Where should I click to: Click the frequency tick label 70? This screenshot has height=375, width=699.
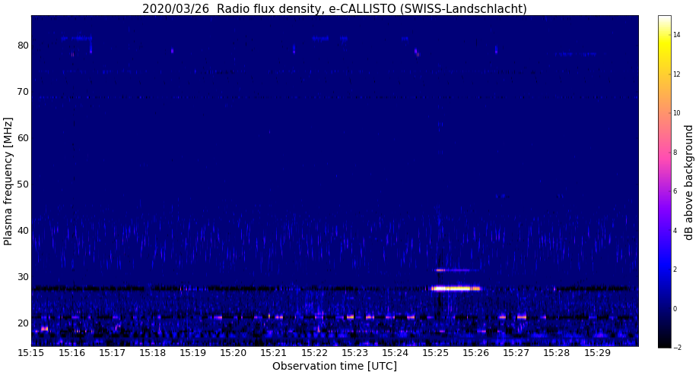click(x=23, y=92)
